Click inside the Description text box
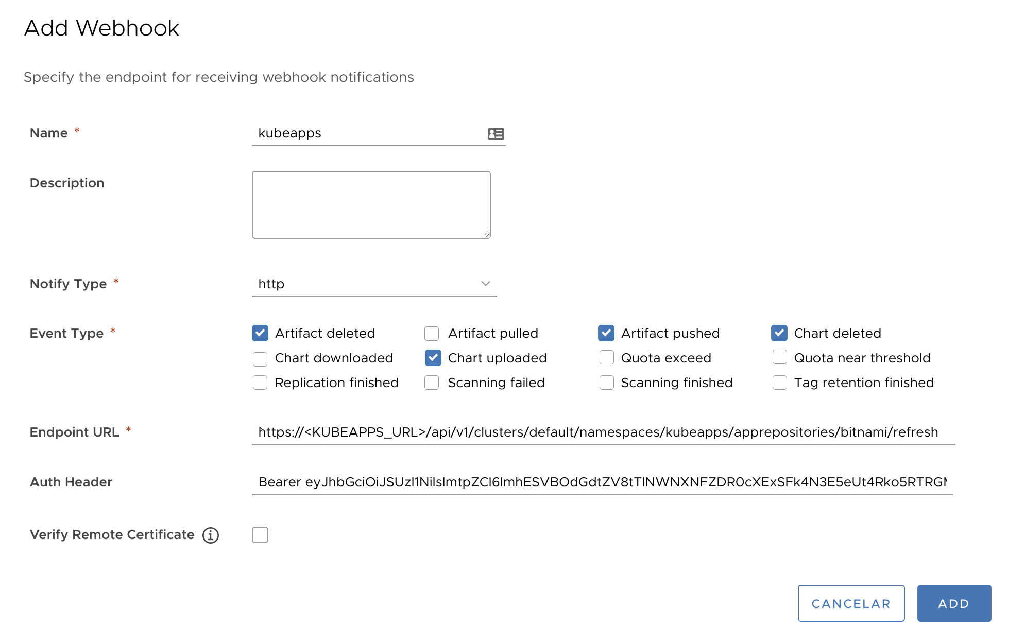The width and height of the screenshot is (1025, 643). (371, 204)
